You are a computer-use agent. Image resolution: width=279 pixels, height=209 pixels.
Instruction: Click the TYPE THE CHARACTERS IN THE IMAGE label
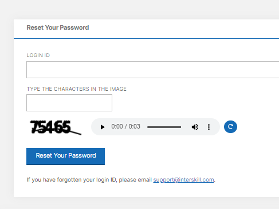coord(77,89)
